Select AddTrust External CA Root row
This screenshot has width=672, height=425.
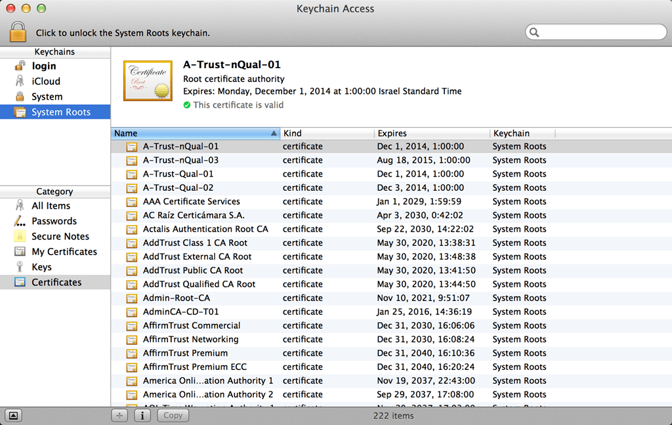coord(391,256)
